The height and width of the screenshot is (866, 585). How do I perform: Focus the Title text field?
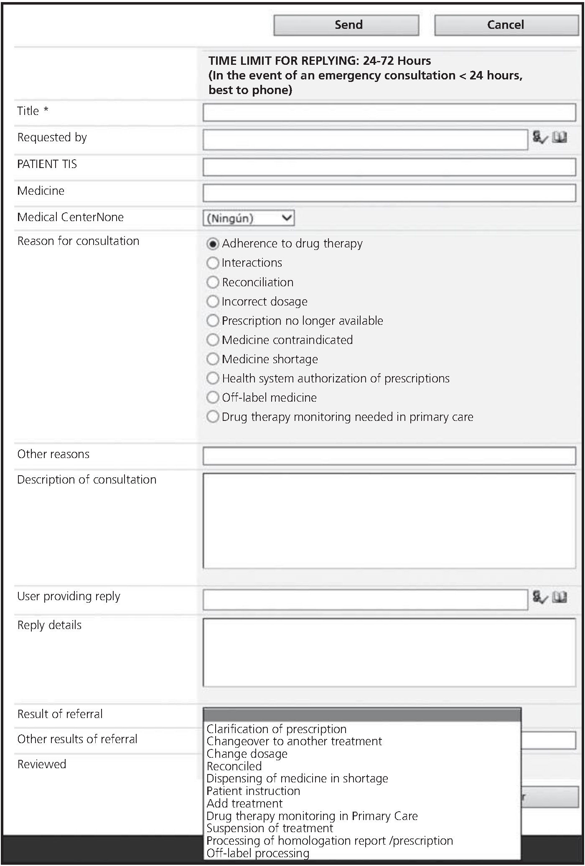pos(389,113)
